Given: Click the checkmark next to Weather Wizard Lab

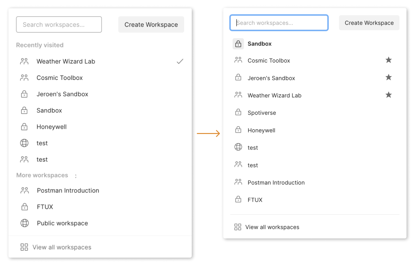Looking at the screenshot, I should 180,62.
